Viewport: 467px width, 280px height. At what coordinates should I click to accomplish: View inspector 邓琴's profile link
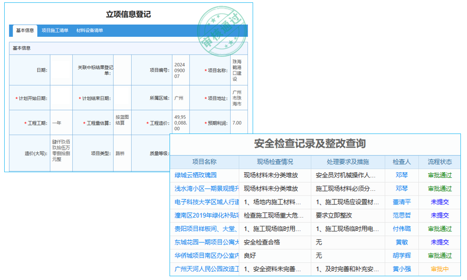point(403,175)
